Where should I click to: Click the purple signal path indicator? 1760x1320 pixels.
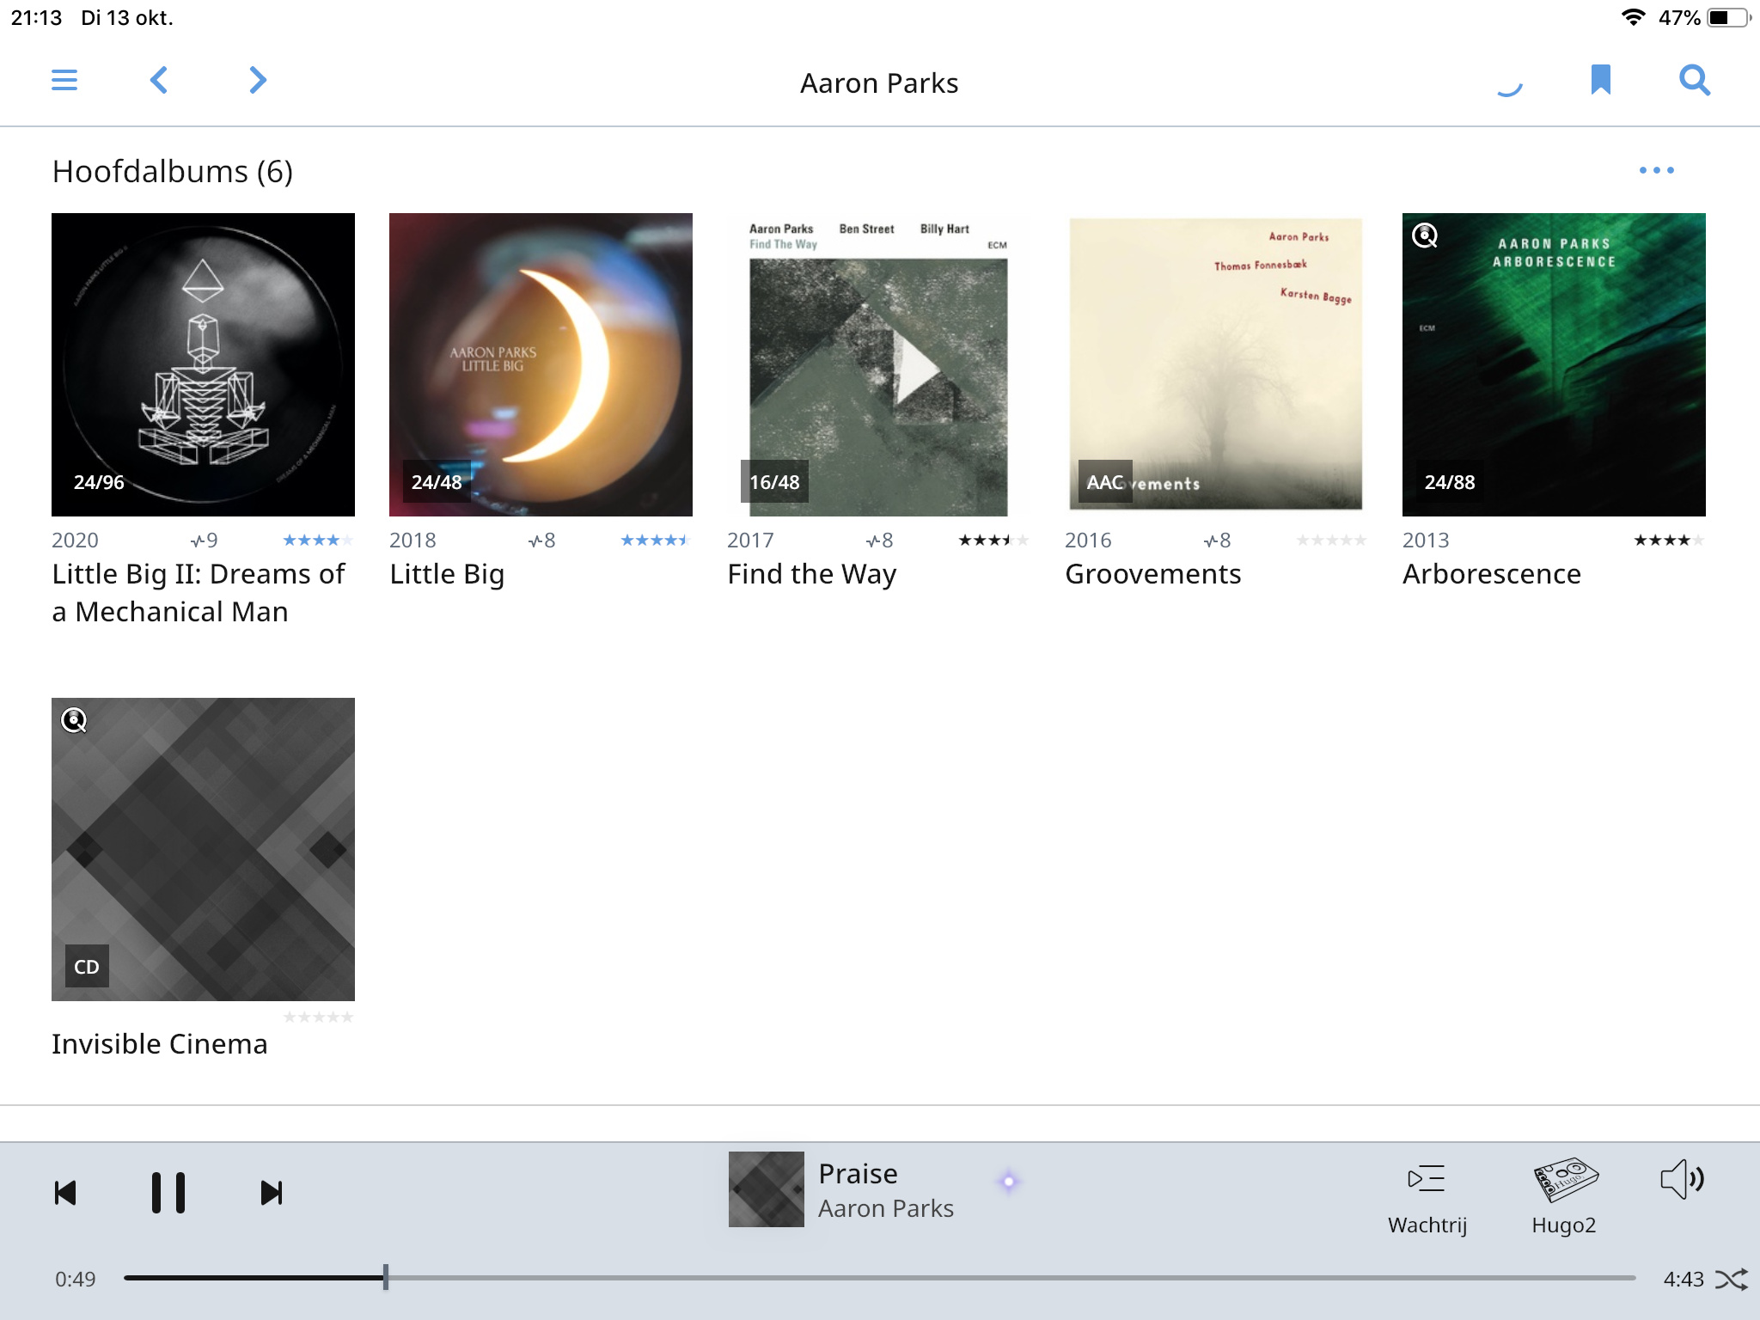coord(1009,1182)
